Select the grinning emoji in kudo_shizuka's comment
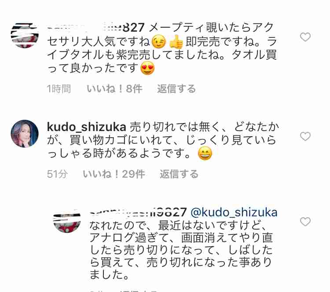Image resolution: width=330 pixels, height=292 pixels. (x=205, y=153)
